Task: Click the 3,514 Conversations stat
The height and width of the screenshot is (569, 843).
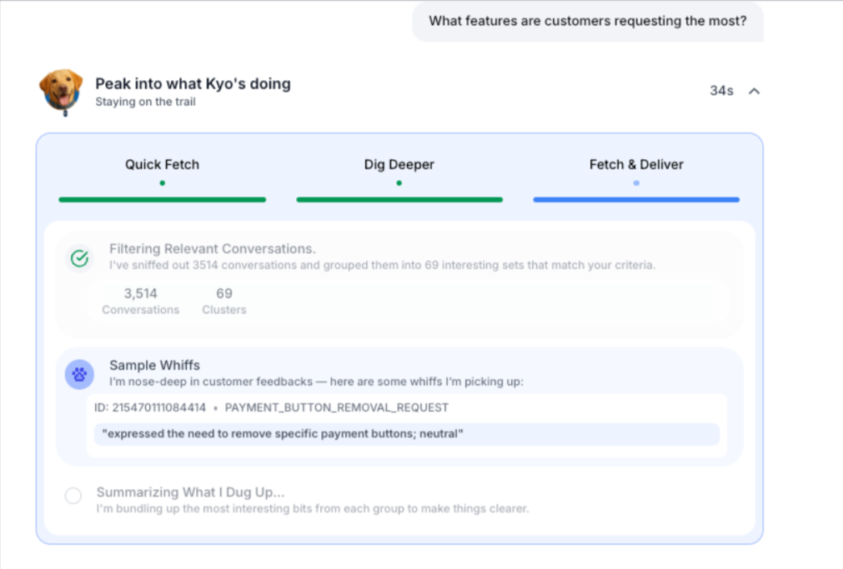Action: tap(139, 301)
